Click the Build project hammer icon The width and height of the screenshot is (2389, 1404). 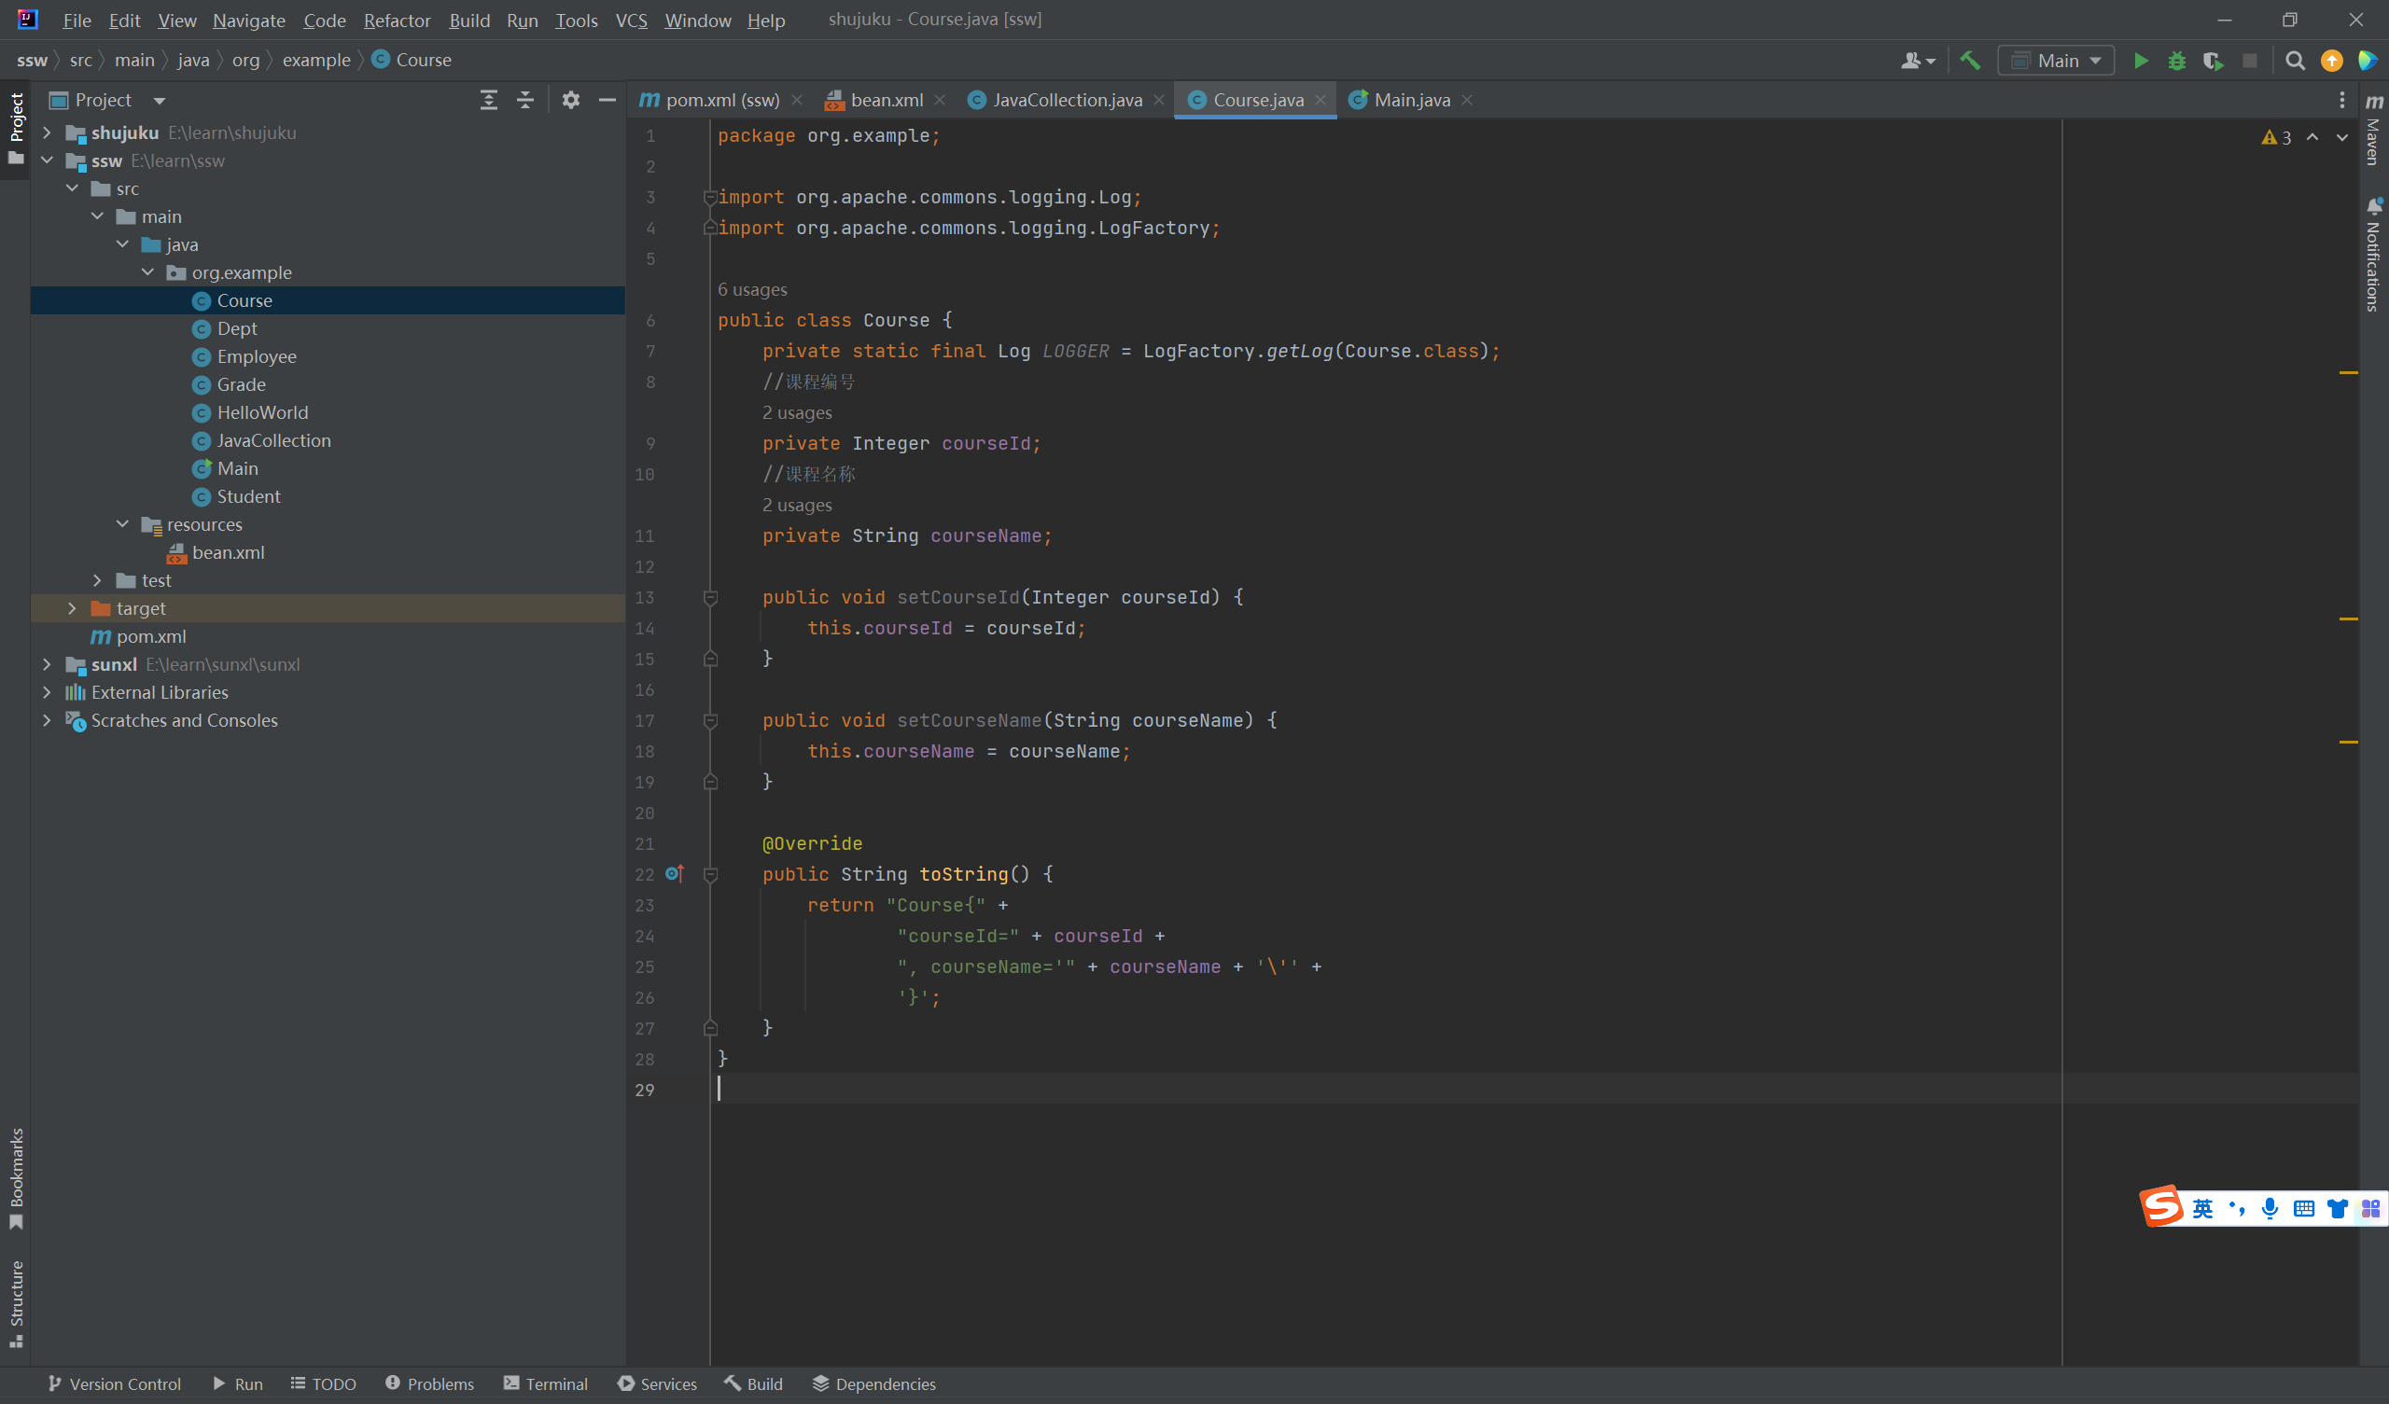[x=1970, y=61]
